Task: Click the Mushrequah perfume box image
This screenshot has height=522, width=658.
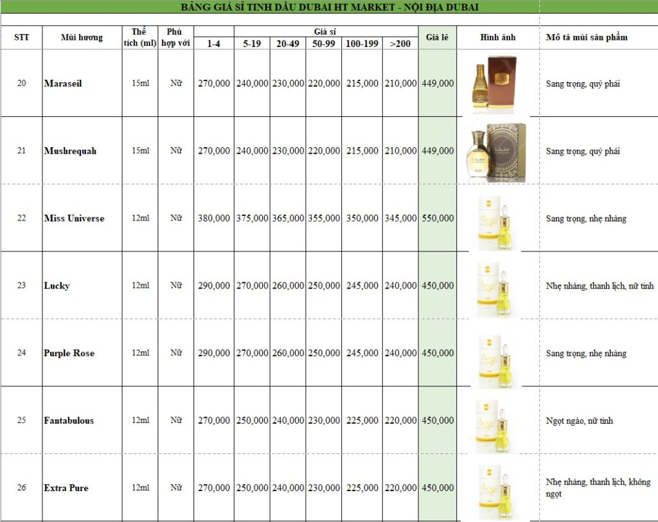Action: [495, 150]
